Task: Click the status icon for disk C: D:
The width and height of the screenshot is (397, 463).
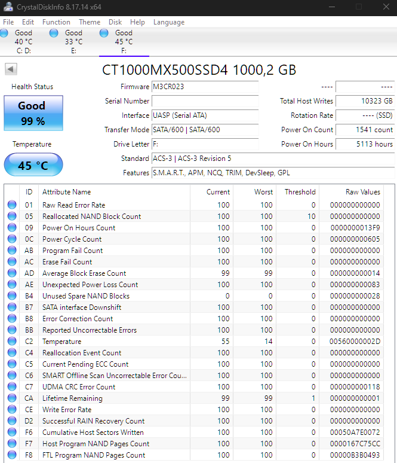Action: 4,33
